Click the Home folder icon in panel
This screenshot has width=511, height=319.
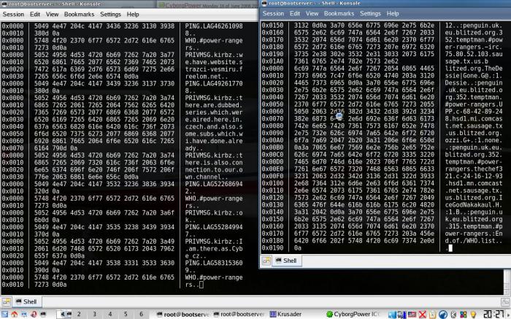click(15, 314)
